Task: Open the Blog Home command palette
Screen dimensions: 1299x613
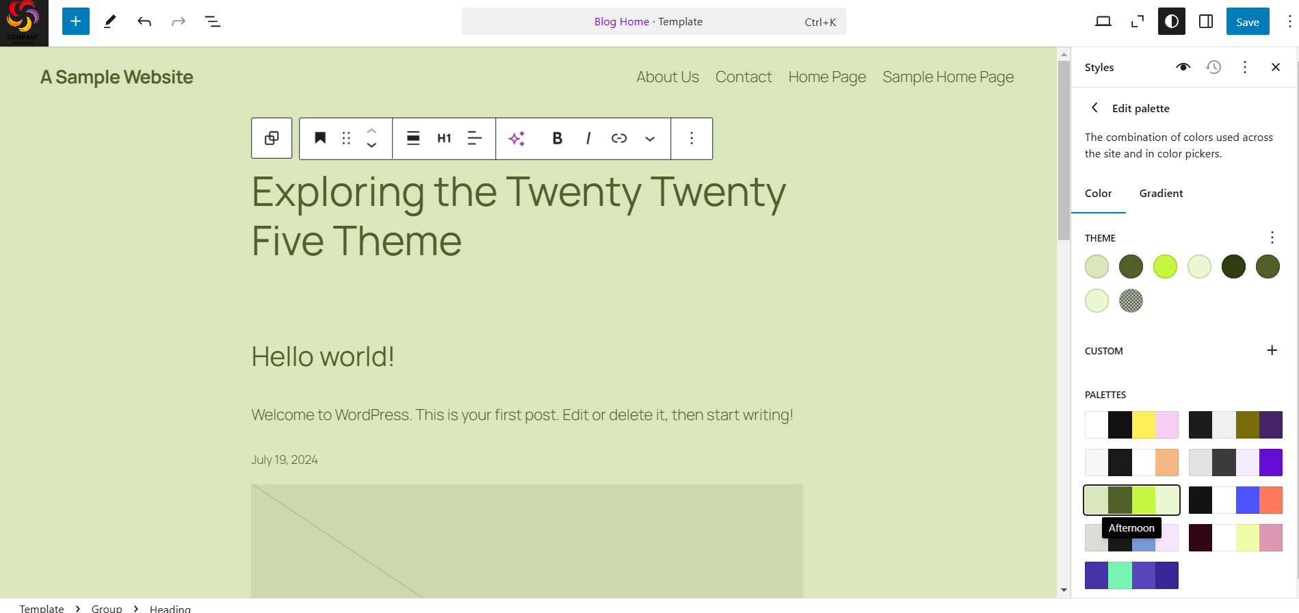Action: tap(654, 21)
